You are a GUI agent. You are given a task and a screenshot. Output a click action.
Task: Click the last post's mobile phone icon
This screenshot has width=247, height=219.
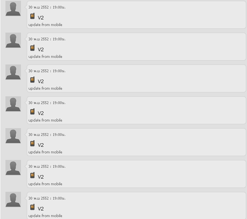click(x=32, y=207)
